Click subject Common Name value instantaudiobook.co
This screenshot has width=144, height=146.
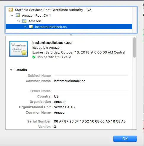point(70,81)
